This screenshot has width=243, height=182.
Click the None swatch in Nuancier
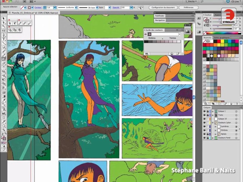(x=205, y=41)
